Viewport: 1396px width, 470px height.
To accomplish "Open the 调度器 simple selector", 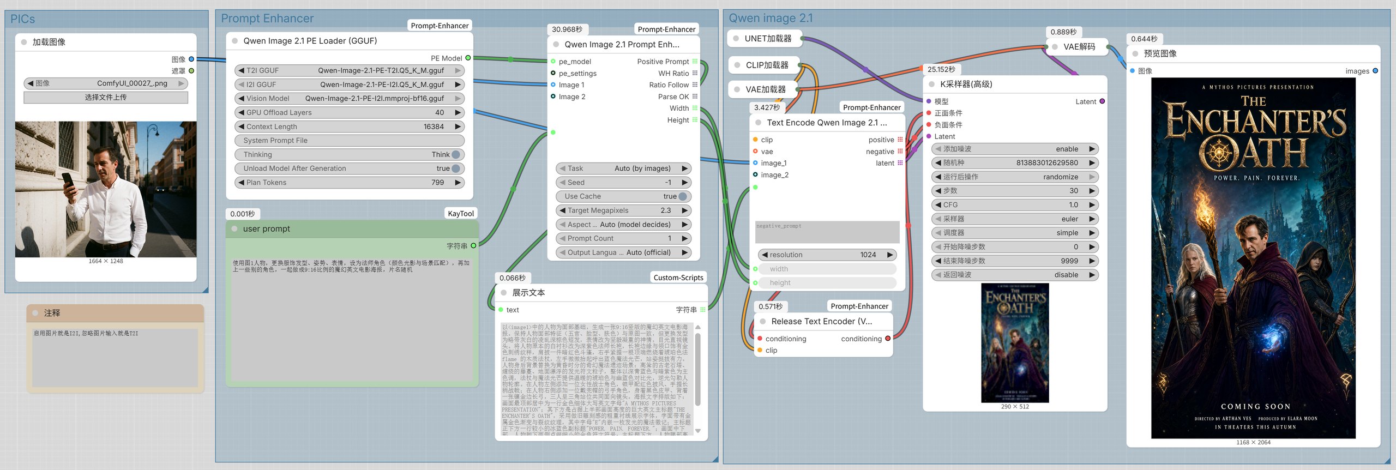I will [x=1015, y=233].
